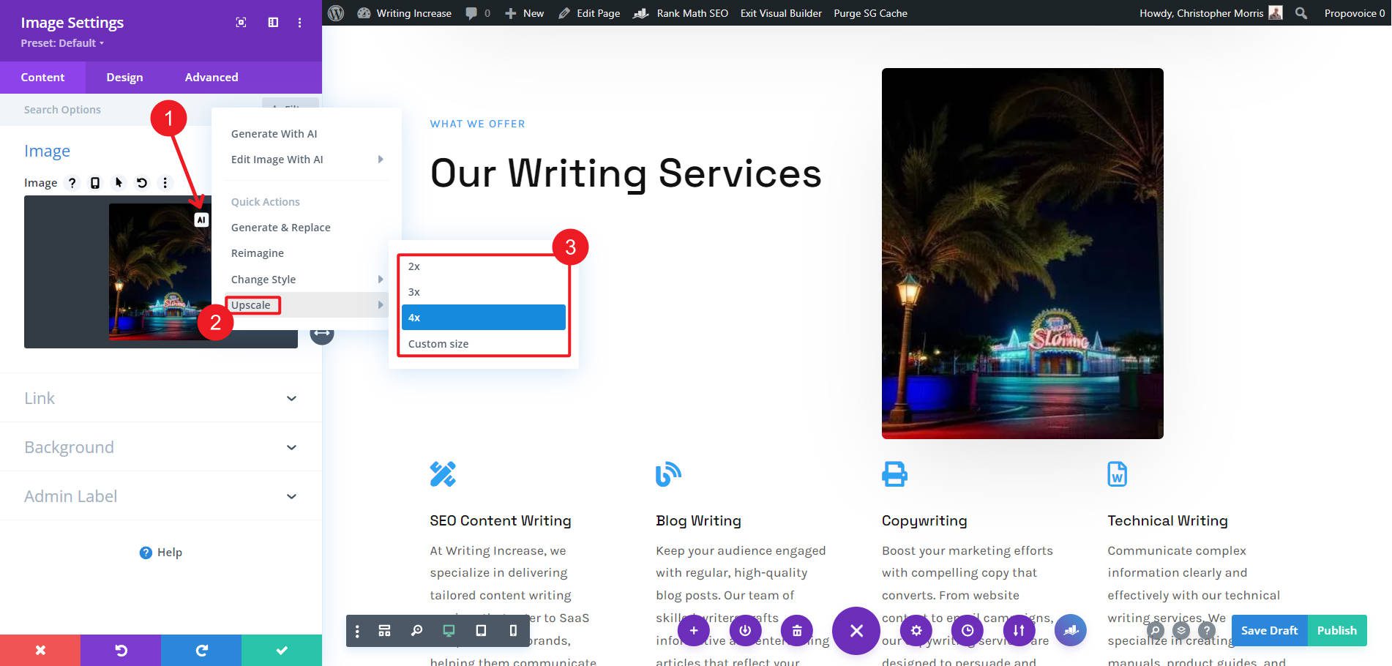Switch to phone preview mode

pos(513,630)
